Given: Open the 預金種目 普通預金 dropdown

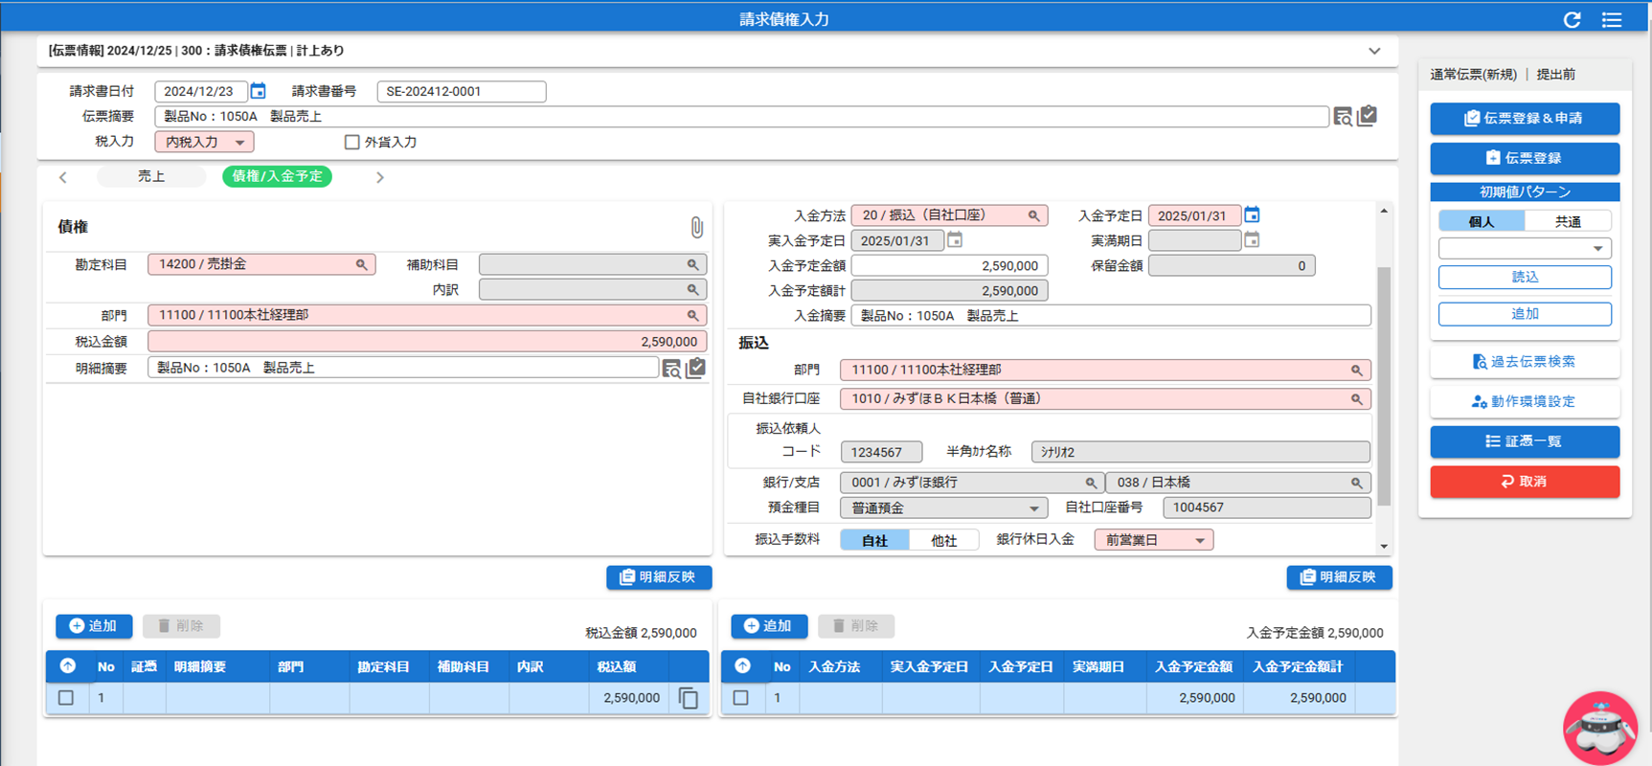Looking at the screenshot, I should pyautogui.click(x=943, y=507).
